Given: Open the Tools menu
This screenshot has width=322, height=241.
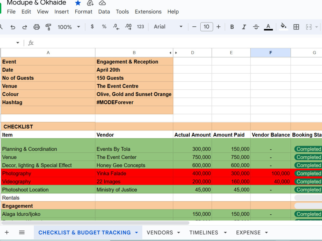Looking at the screenshot, I should coord(122,12).
